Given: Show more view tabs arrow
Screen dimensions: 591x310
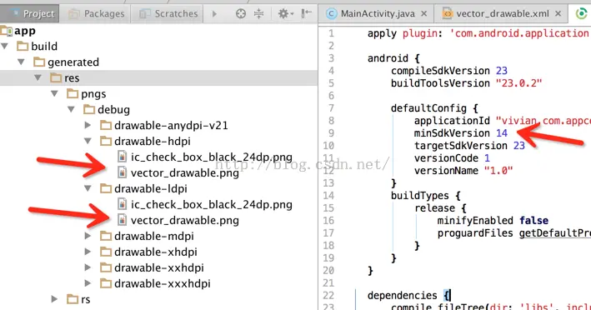Looking at the screenshot, I should tap(214, 14).
